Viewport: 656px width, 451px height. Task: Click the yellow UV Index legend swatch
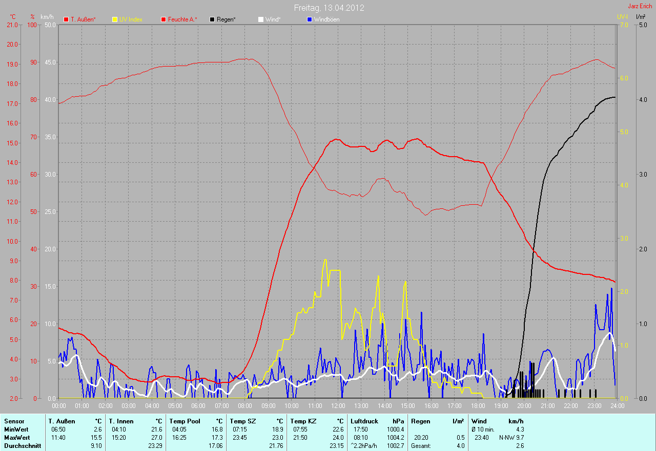tap(115, 19)
